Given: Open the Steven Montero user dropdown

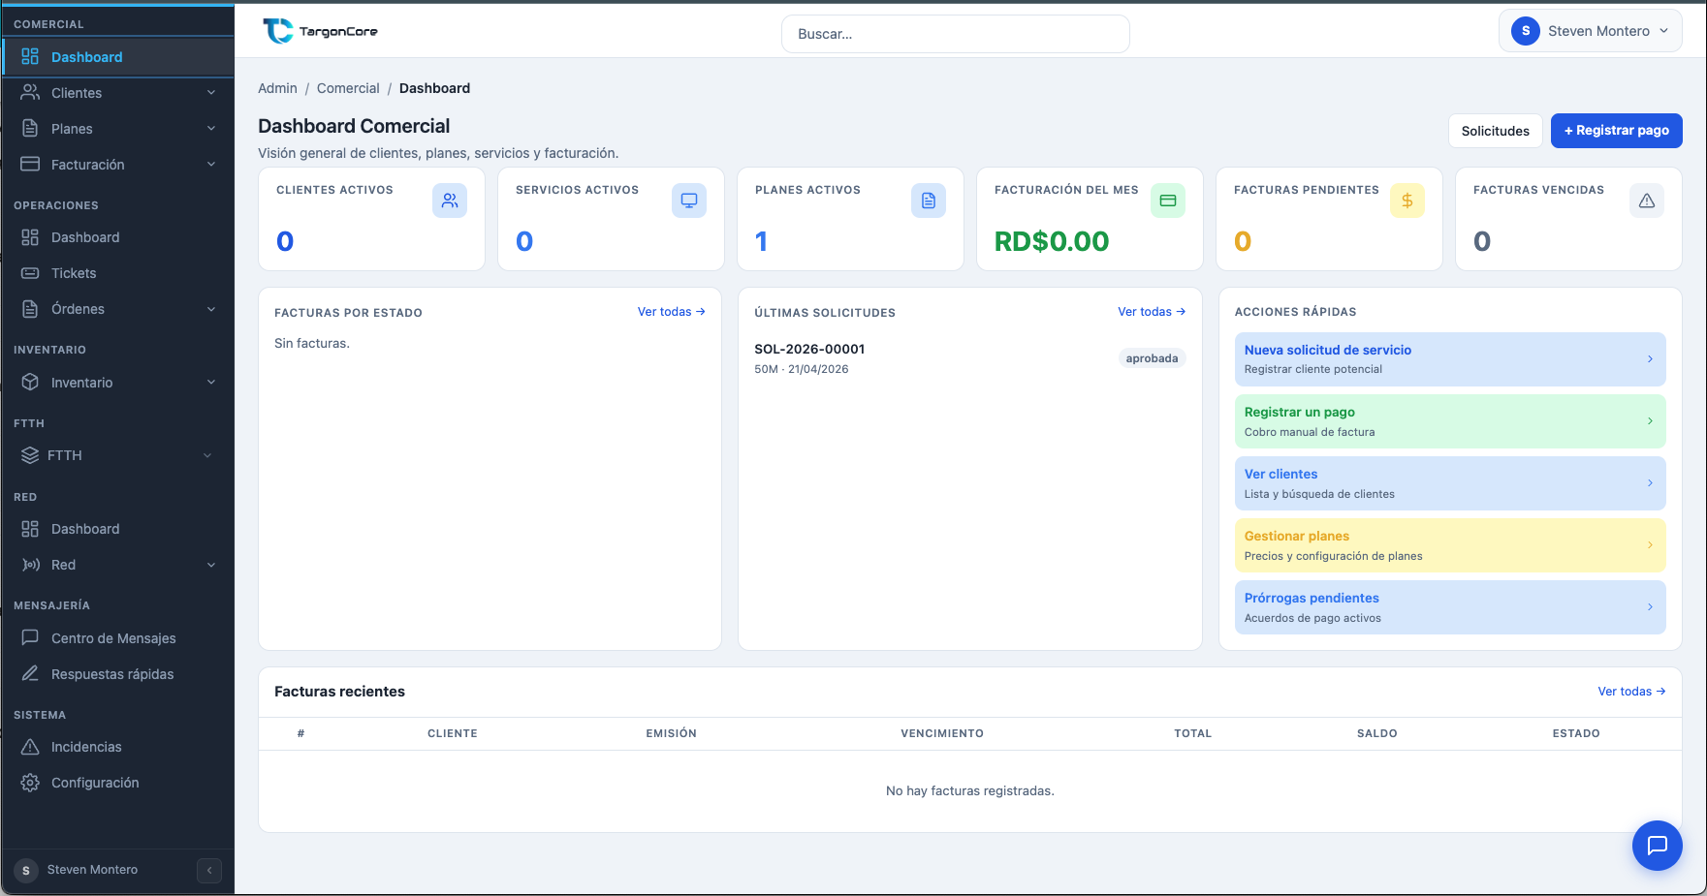Looking at the screenshot, I should [x=1590, y=31].
